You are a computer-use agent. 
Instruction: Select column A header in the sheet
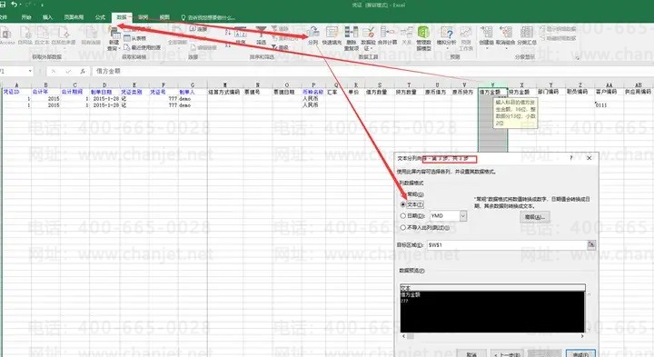click(x=16, y=84)
